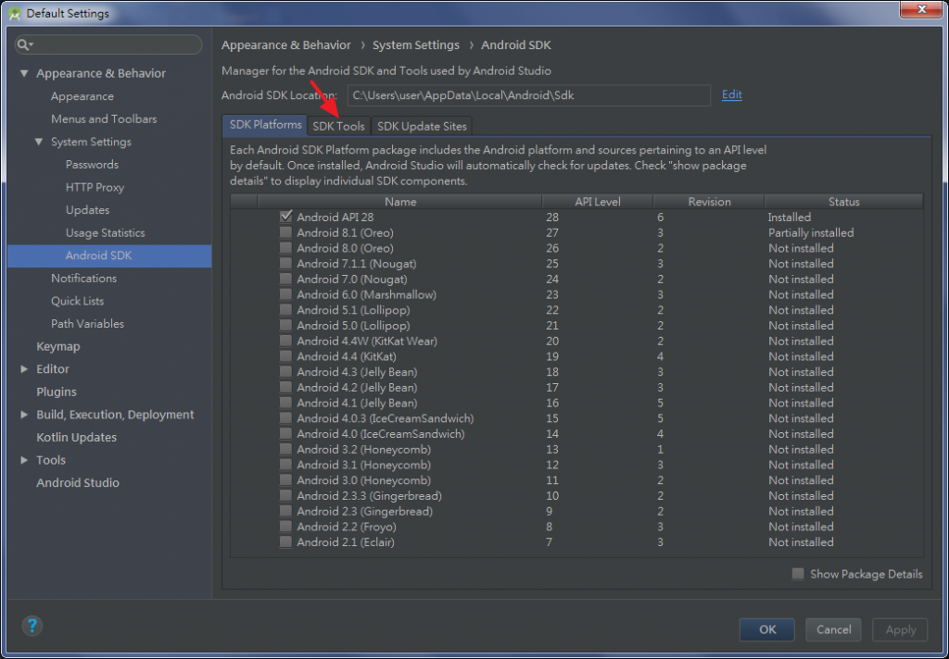Click 'Partially installed' status text

point(811,232)
